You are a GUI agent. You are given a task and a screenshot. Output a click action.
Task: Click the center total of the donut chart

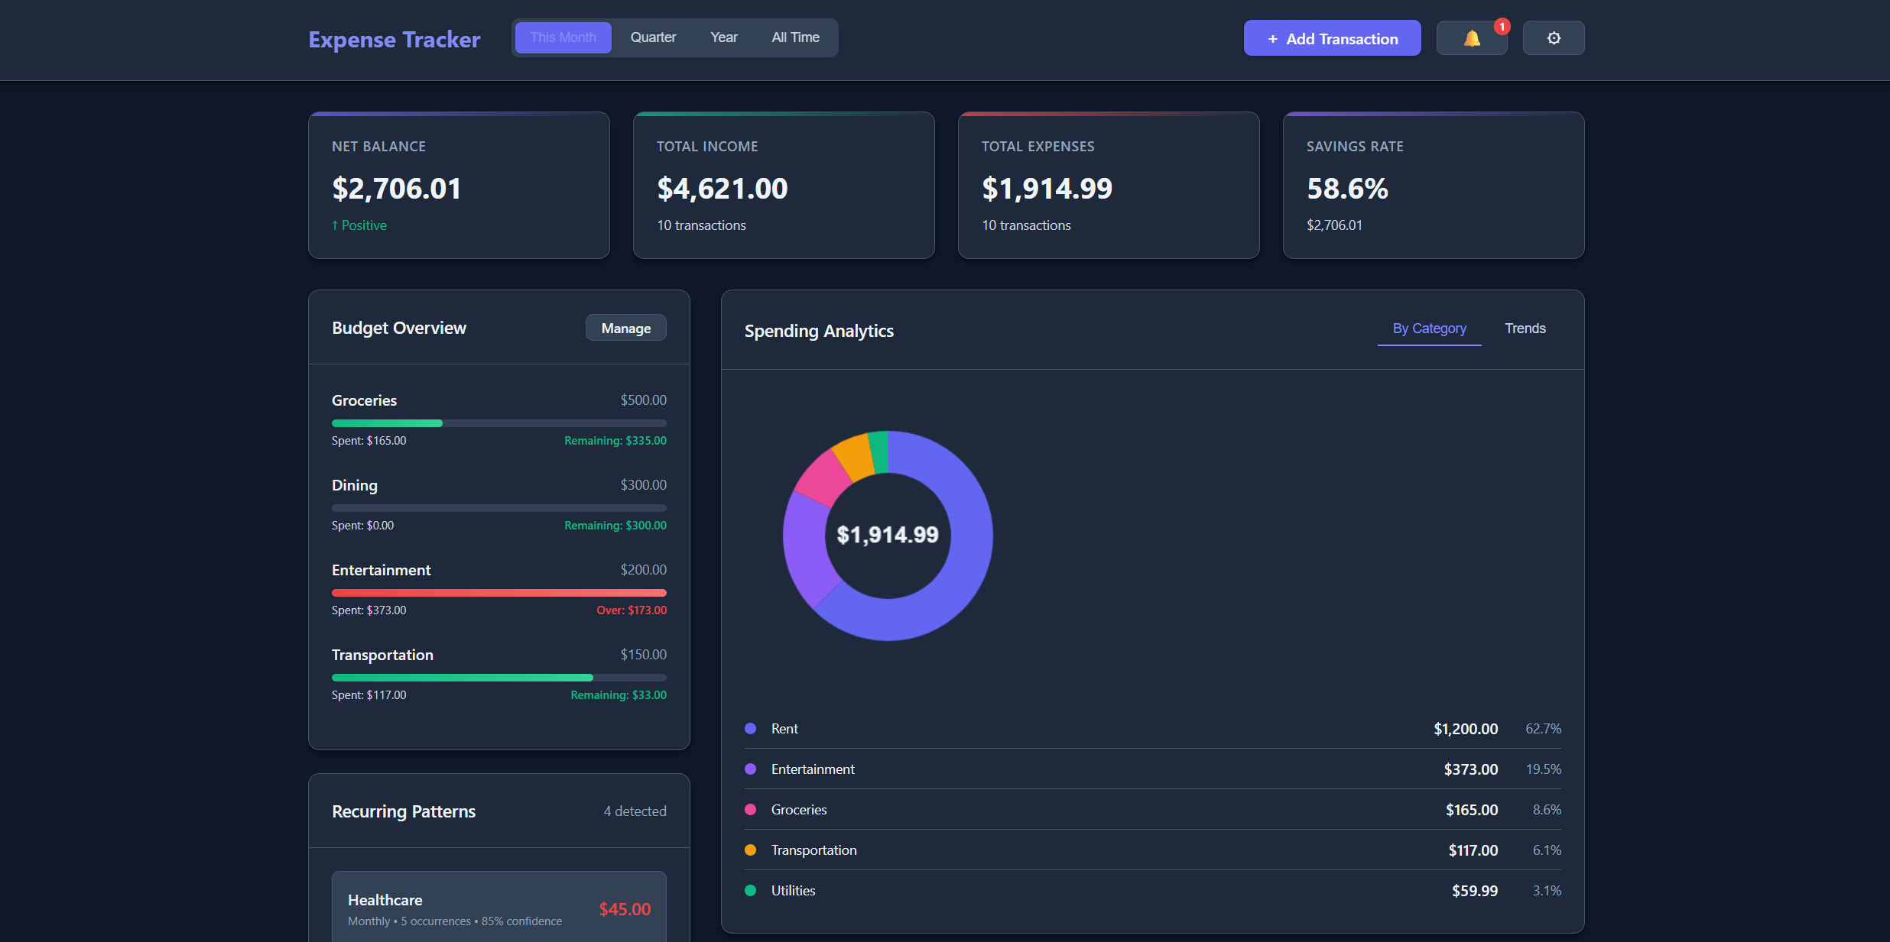click(x=887, y=536)
